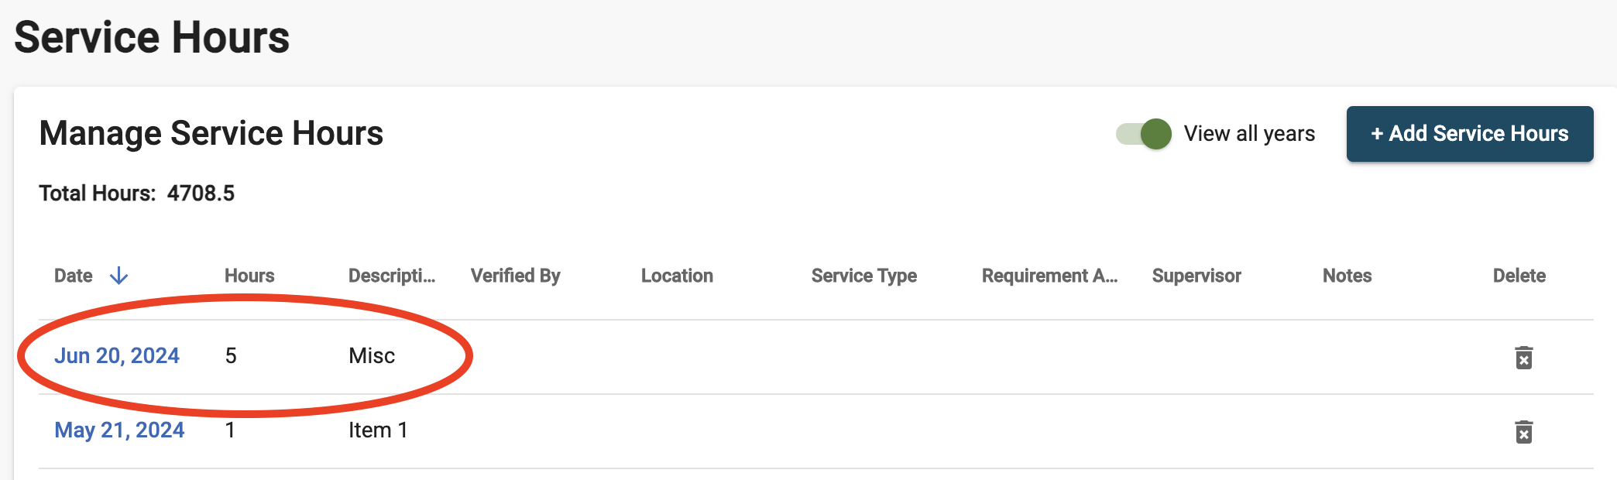The width and height of the screenshot is (1617, 480).
Task: Sort by the Service Type column
Action: click(x=863, y=276)
